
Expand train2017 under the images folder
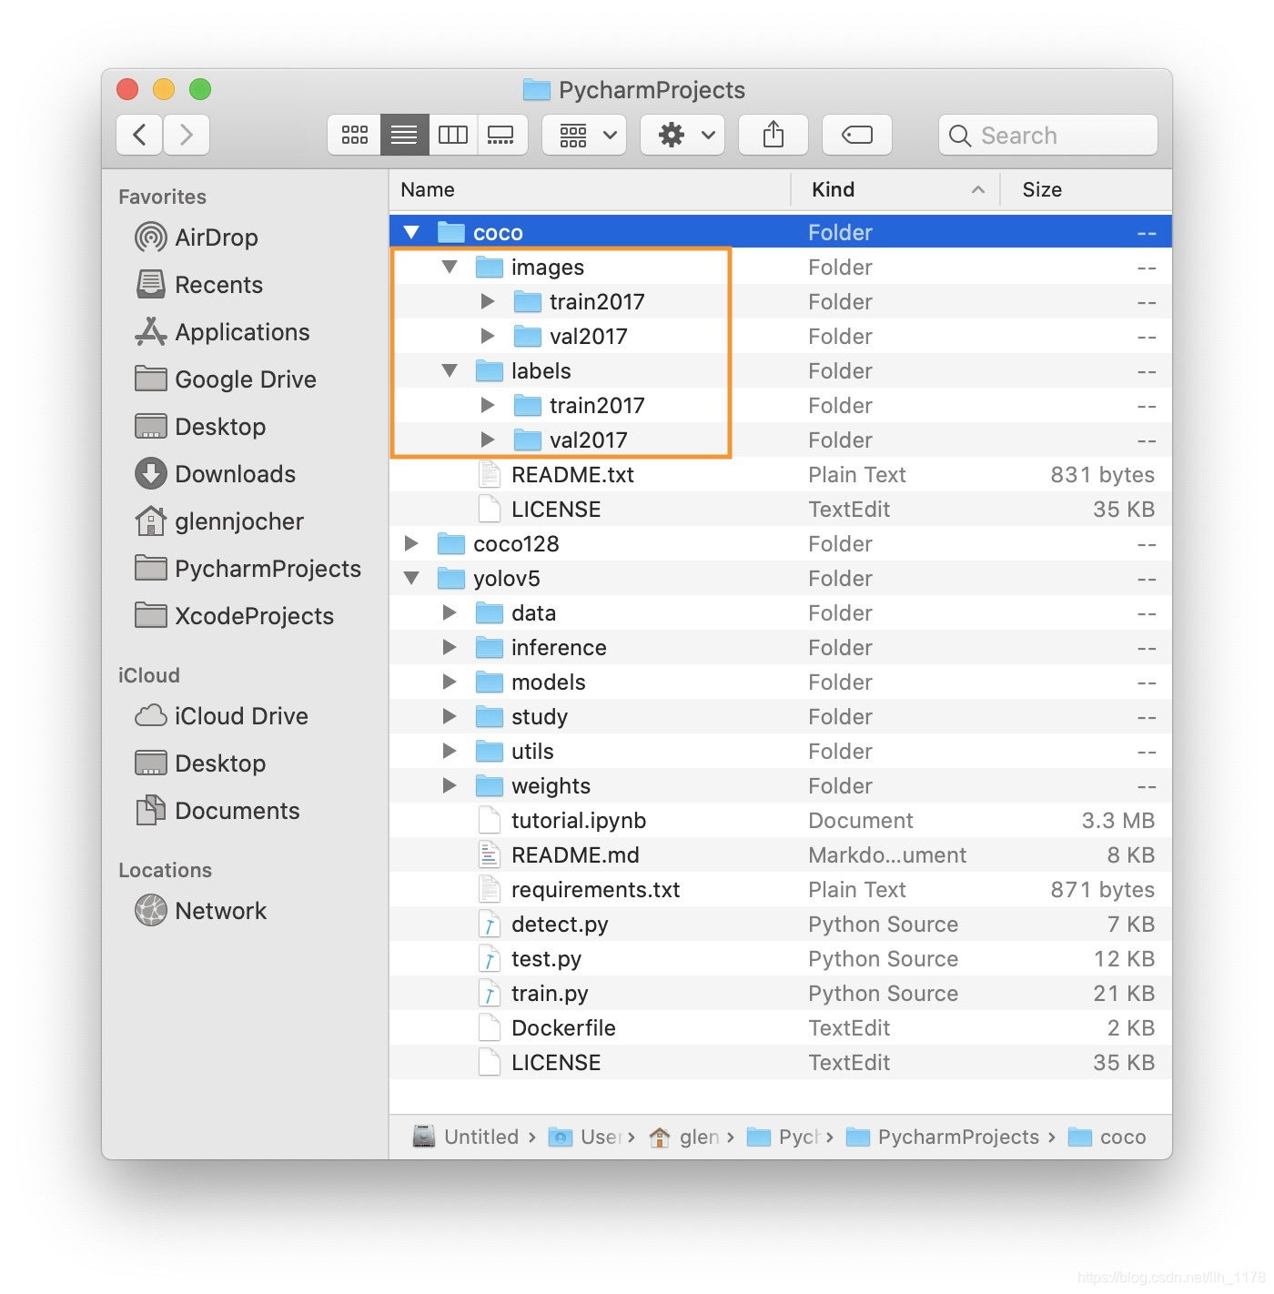488,301
